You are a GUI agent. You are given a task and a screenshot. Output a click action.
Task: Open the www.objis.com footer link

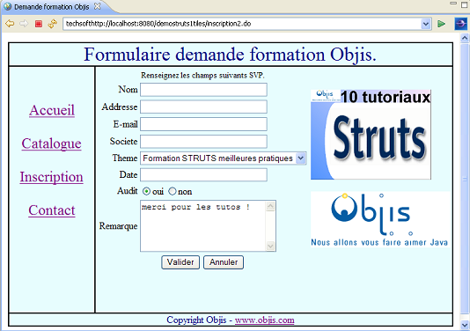[264, 320]
